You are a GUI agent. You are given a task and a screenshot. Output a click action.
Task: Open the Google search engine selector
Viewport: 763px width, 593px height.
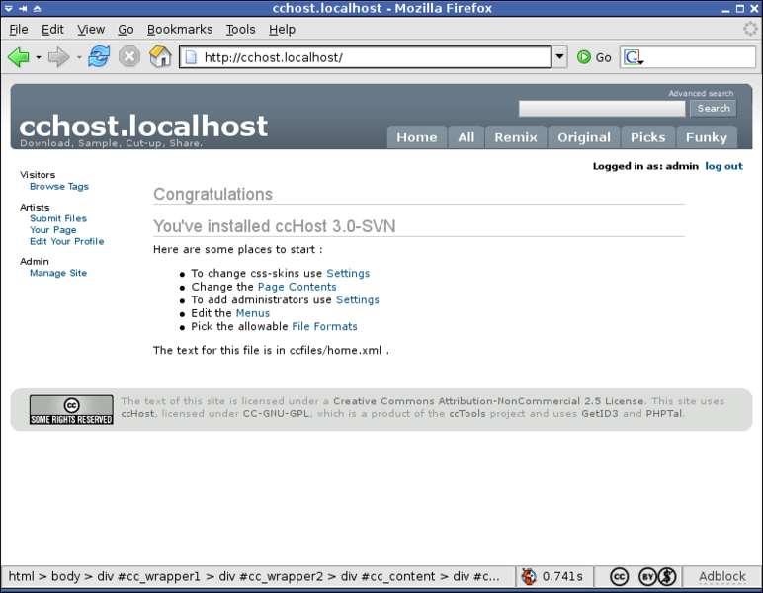(634, 57)
